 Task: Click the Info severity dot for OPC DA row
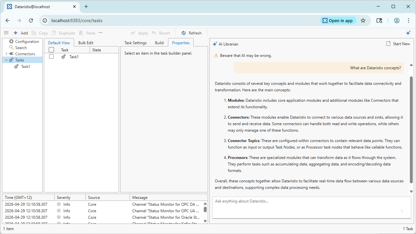click(59, 204)
